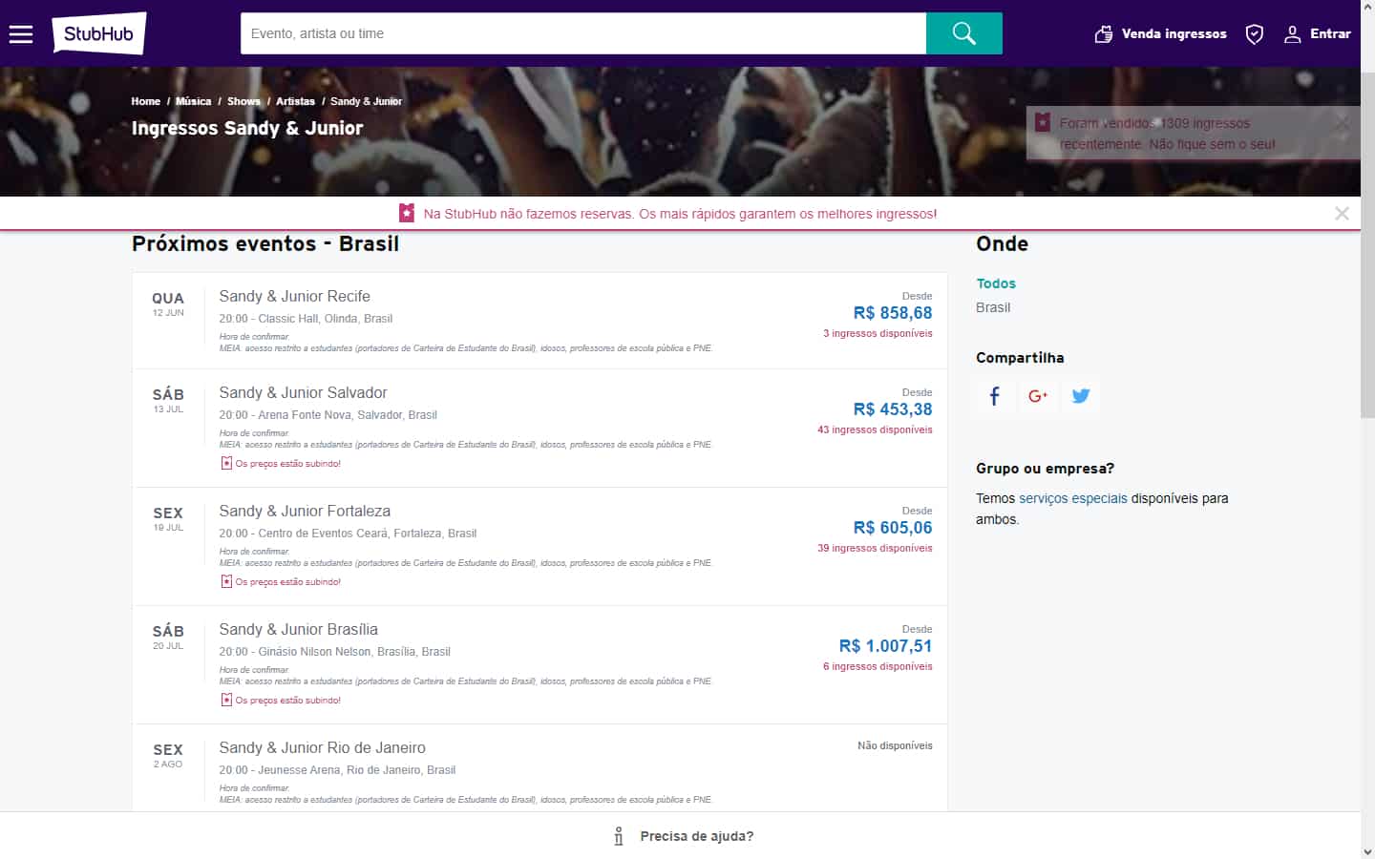The height and width of the screenshot is (859, 1375).
Task: Click 43 ingressos disponíveis
Action: point(875,430)
